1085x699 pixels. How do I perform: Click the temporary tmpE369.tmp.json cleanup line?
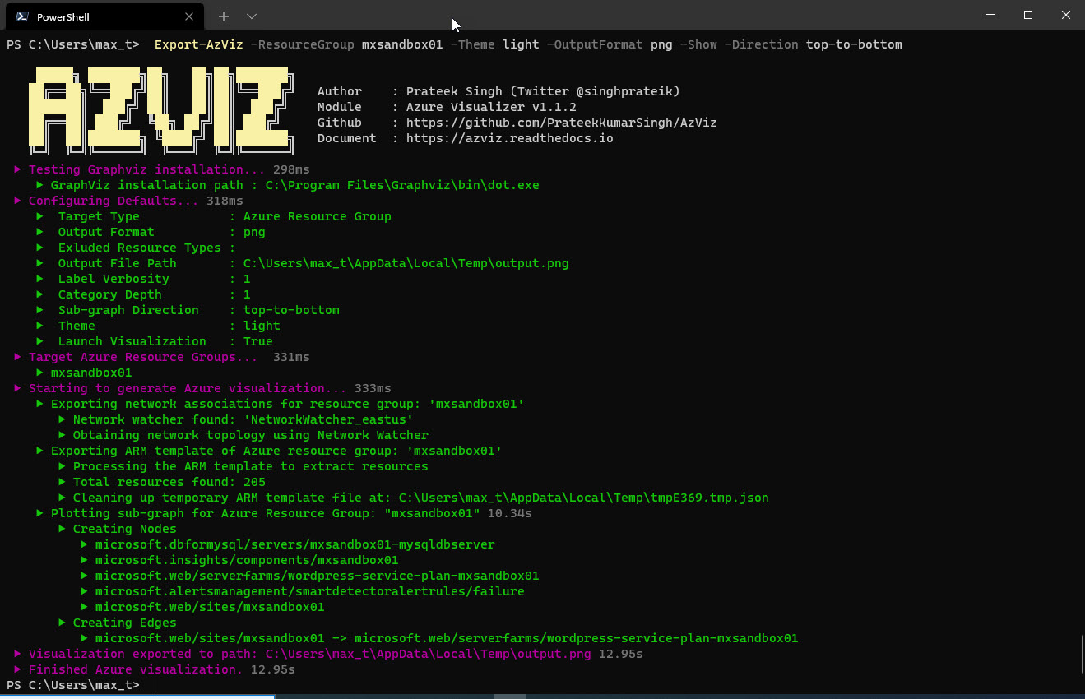coord(414,498)
